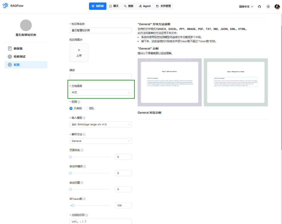Open the Agent tab
This screenshot has height=224, width=282.
[x=145, y=6]
